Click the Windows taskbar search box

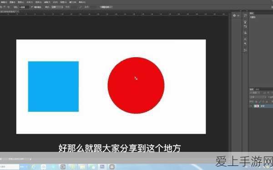point(10,167)
